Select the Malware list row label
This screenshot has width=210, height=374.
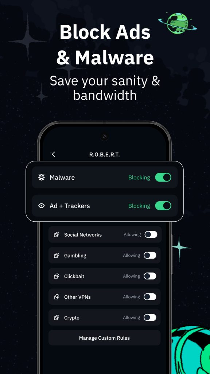point(62,178)
